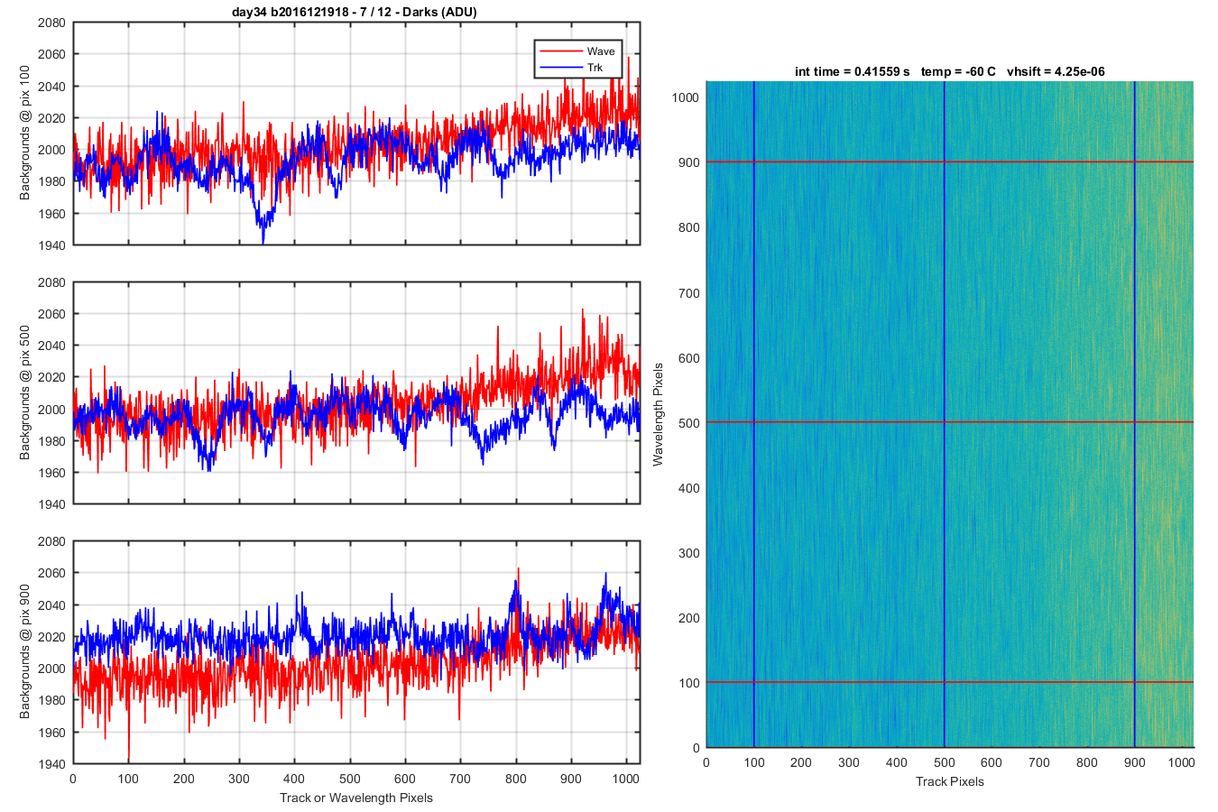
Task: Select the blue vertical line at track pixel 500
Action: click(x=945, y=414)
